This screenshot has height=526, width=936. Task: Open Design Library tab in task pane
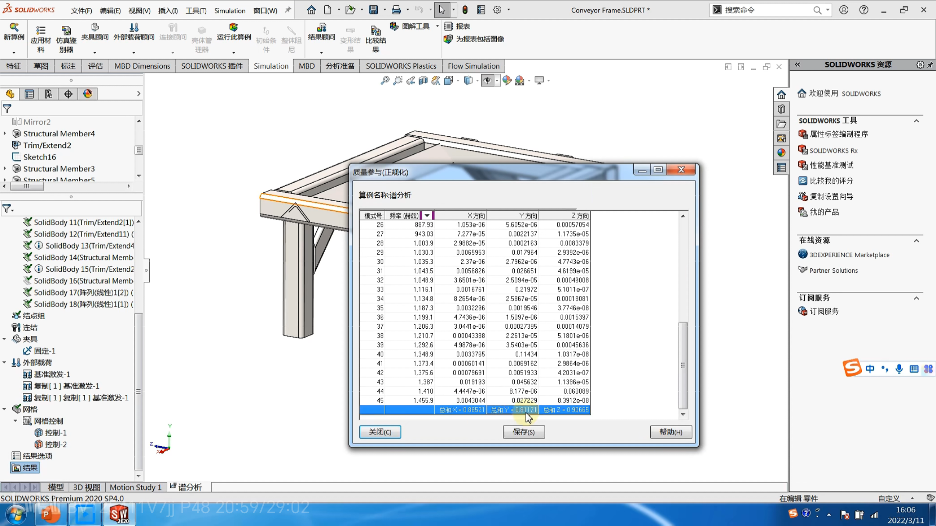click(x=781, y=109)
